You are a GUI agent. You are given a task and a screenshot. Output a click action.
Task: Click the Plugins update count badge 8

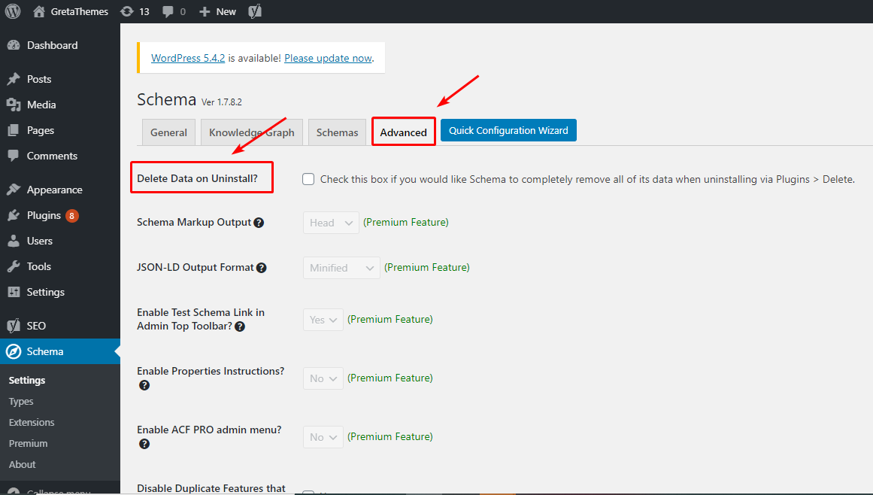click(72, 215)
